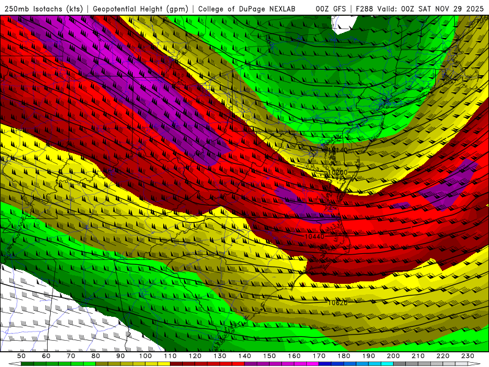Click the 120 tick on the color scale
The height and width of the screenshot is (367, 489).
tap(195, 356)
